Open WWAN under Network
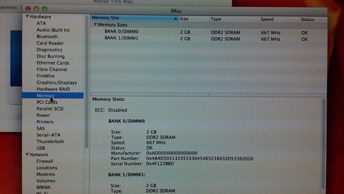This screenshot has height=194, width=344. [x=43, y=188]
